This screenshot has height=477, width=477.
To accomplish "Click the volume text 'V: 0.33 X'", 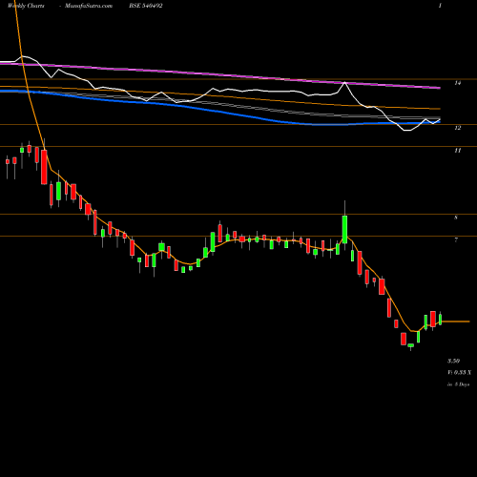I will [x=459, y=372].
